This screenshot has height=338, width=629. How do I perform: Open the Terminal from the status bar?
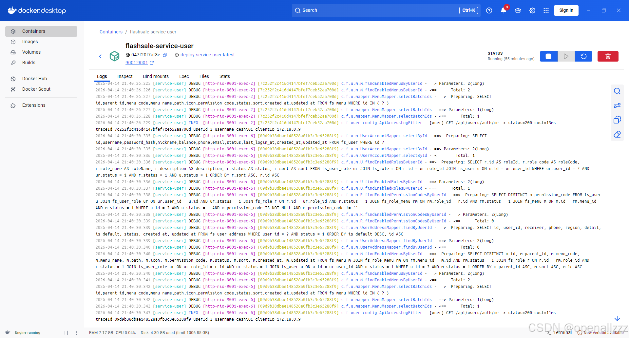click(559, 332)
